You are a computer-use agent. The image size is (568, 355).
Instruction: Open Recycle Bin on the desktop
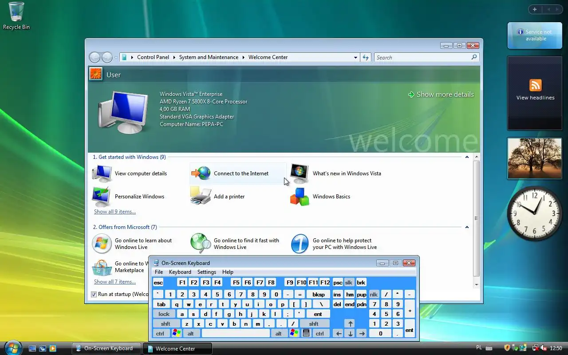16,16
